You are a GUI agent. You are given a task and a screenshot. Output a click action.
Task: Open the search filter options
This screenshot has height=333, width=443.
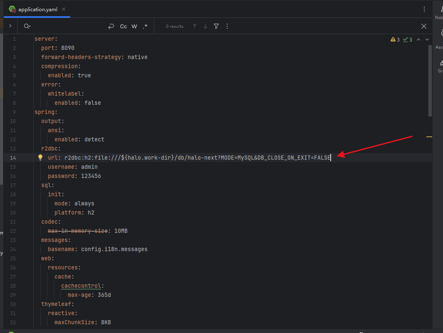(x=216, y=26)
